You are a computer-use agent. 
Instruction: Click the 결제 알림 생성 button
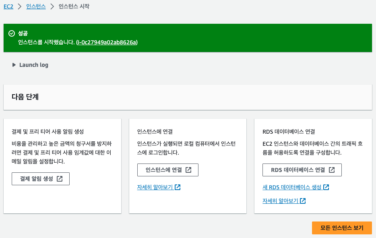(x=41, y=179)
